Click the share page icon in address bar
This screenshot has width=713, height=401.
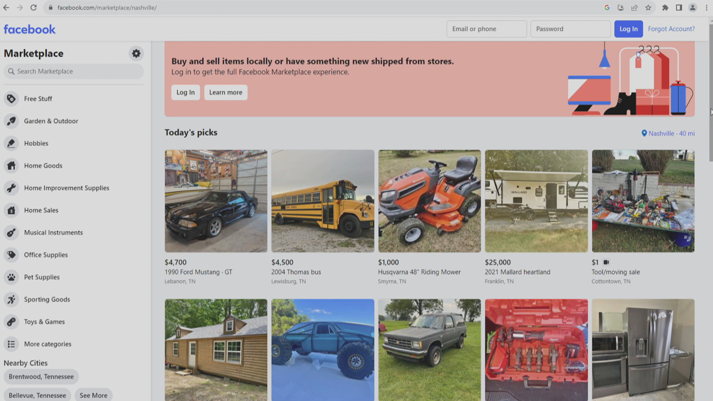pyautogui.click(x=634, y=7)
